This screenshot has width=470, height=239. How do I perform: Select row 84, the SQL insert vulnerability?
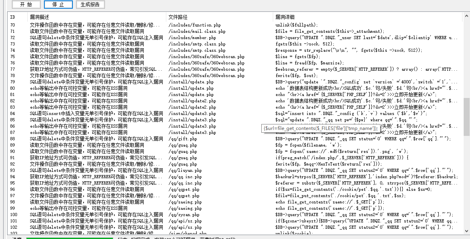(x=95, y=114)
